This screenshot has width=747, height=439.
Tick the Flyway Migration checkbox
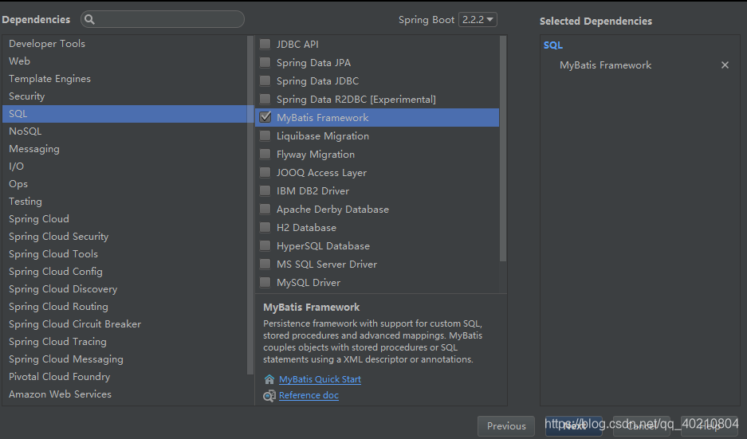265,155
